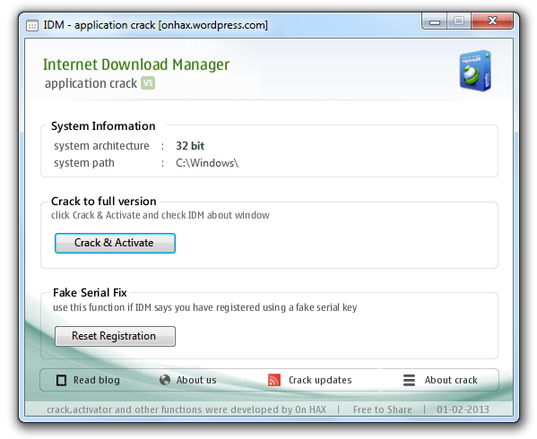
Task: Click the fake serial key explanation text
Action: click(204, 307)
